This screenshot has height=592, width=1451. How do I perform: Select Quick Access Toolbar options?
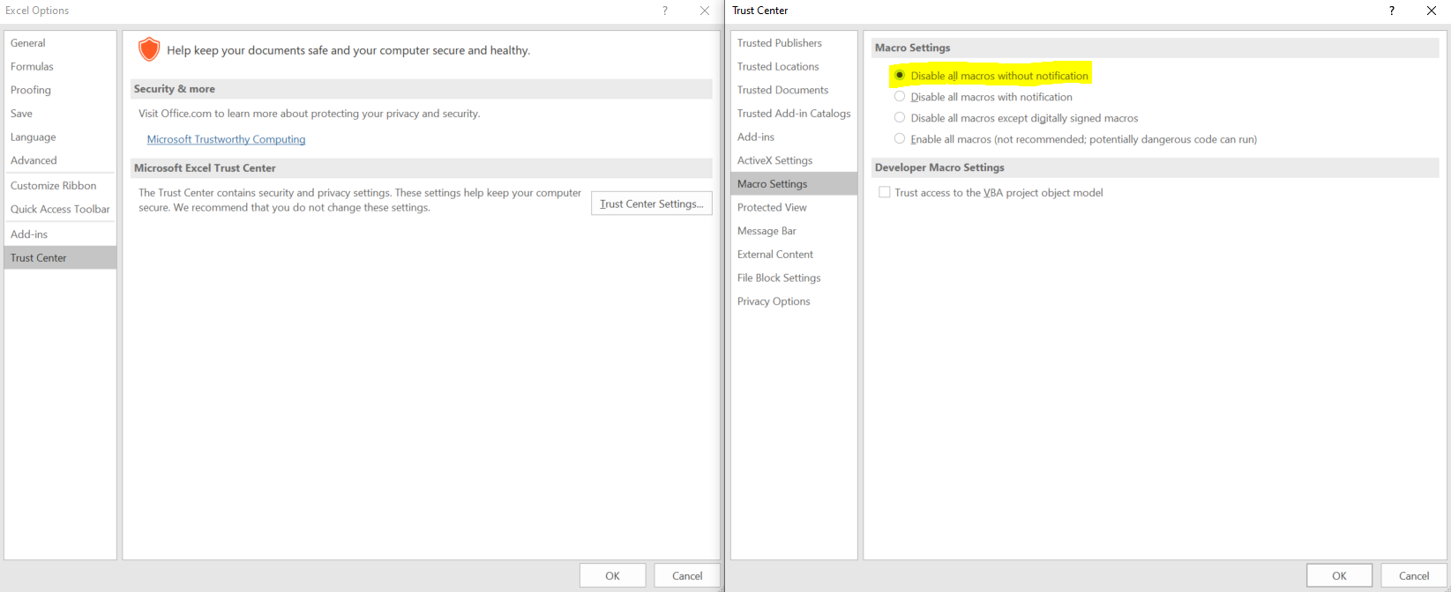click(x=60, y=209)
